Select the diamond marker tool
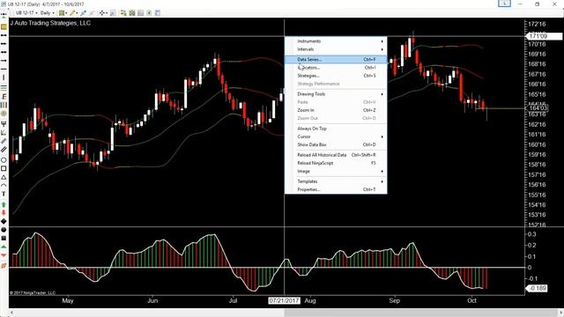This screenshot has height=317, width=564. [4, 221]
